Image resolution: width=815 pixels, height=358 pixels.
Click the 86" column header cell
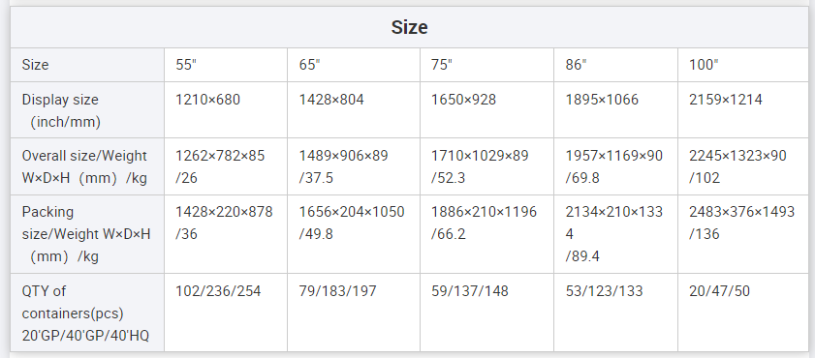tap(616, 65)
